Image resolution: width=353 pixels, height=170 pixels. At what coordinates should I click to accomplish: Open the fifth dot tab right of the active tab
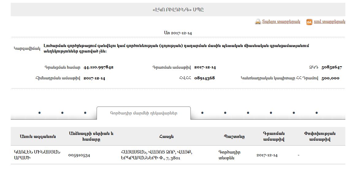(294, 113)
